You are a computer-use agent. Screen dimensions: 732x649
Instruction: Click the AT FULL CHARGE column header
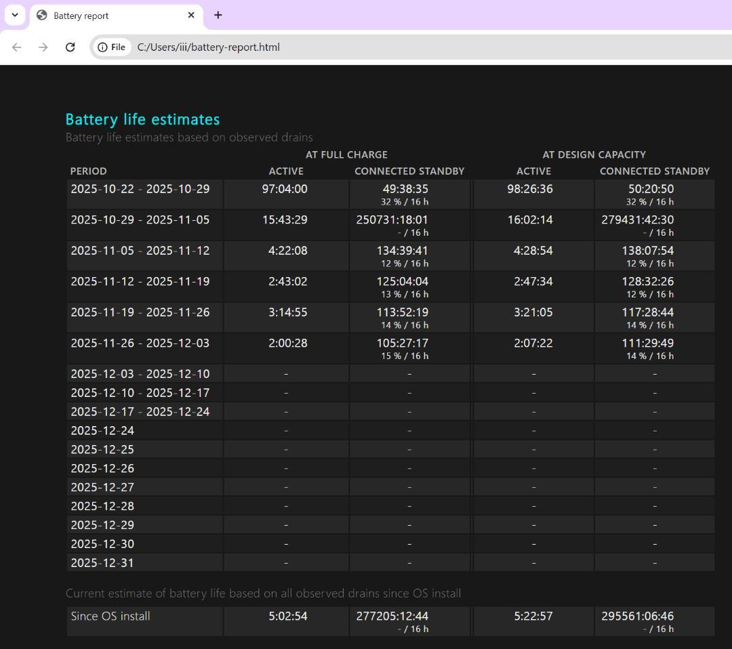[346, 154]
